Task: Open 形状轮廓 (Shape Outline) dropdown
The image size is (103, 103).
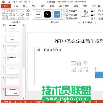Action: (72, 14)
